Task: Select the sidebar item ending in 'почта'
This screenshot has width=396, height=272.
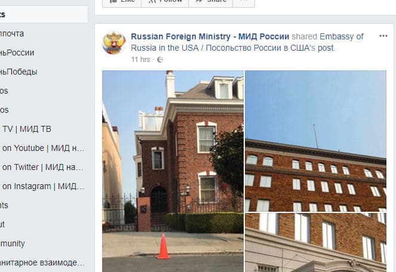Action: [x=12, y=33]
